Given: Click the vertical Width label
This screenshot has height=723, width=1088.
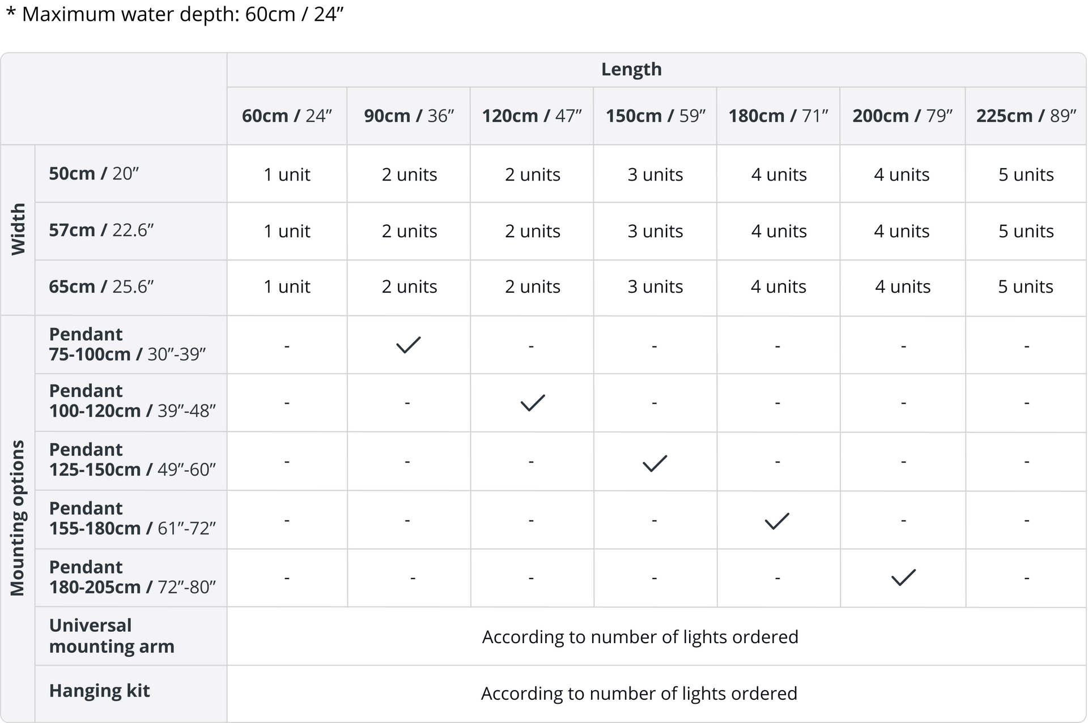Looking at the screenshot, I should click(x=18, y=229).
